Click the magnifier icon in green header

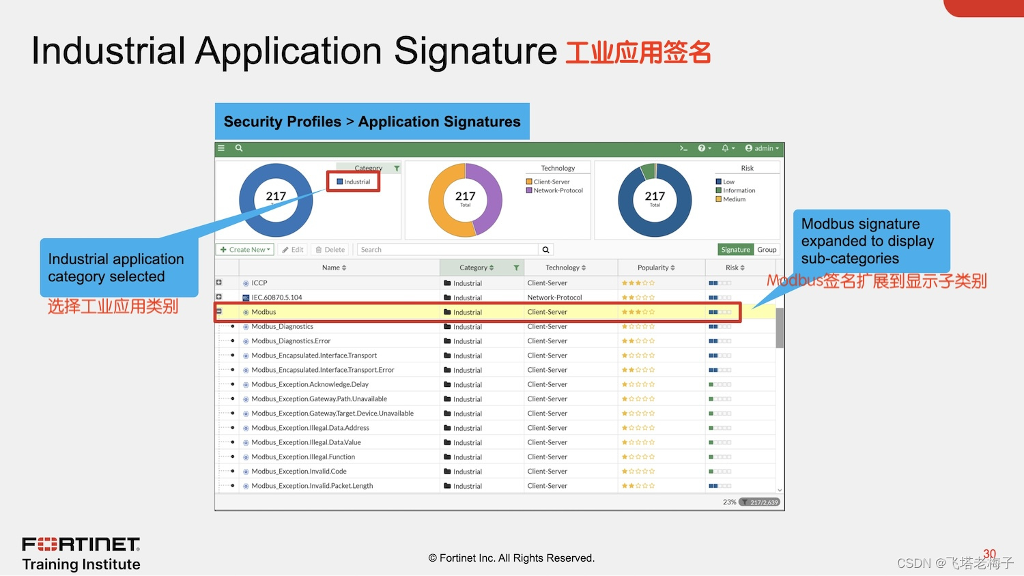pos(239,148)
